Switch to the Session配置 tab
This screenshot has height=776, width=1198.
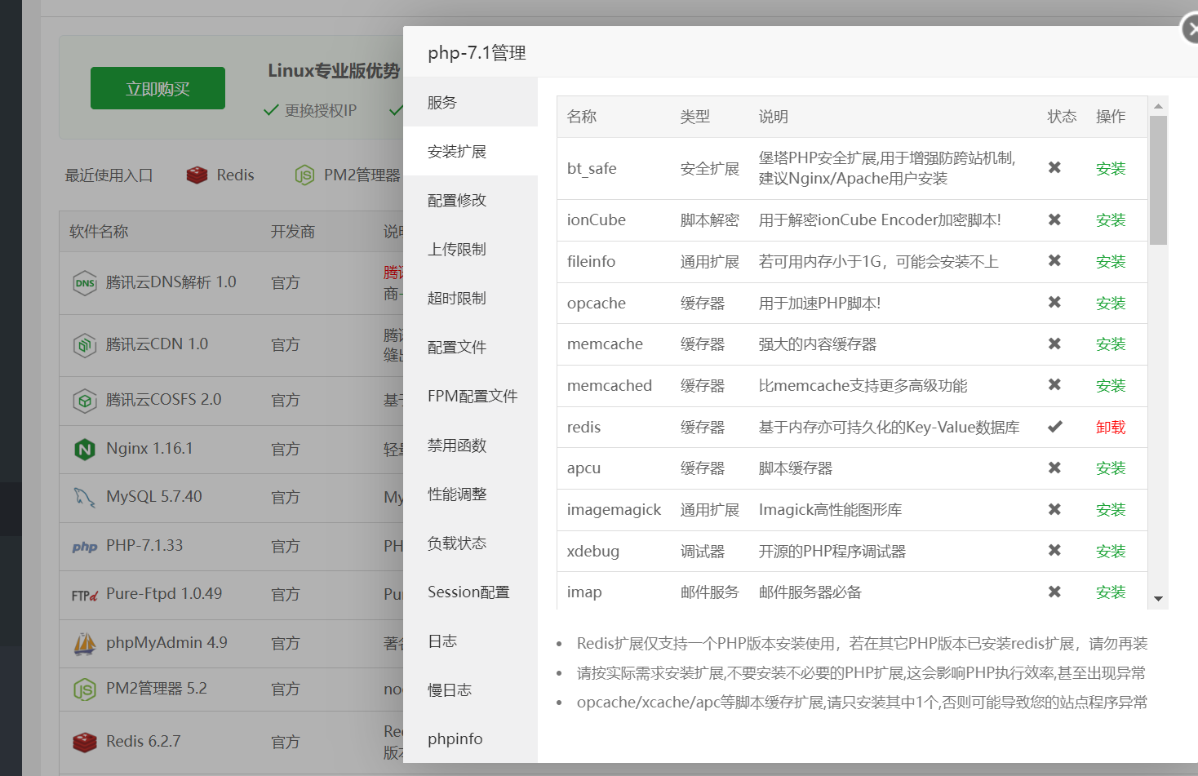[468, 592]
